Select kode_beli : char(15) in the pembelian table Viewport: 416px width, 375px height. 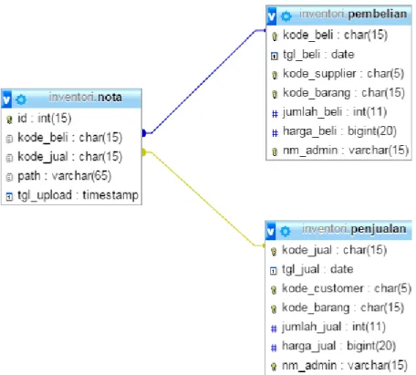coord(335,35)
